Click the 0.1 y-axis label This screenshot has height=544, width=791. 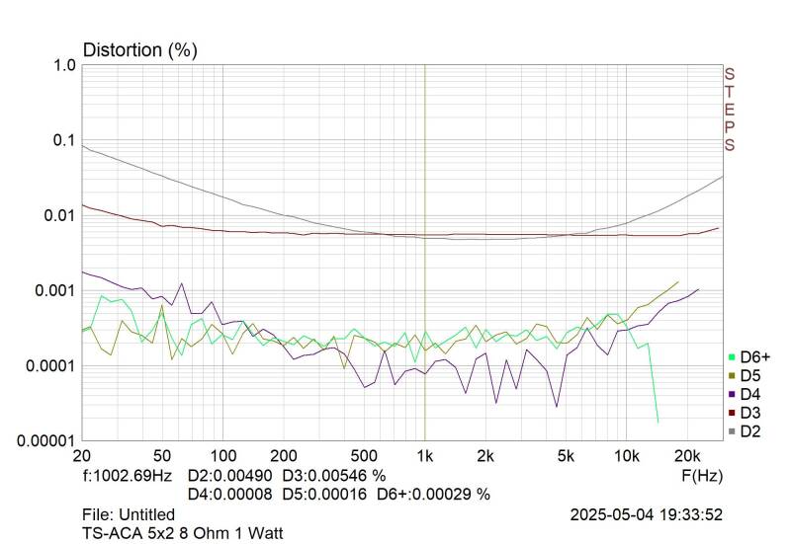pyautogui.click(x=64, y=140)
